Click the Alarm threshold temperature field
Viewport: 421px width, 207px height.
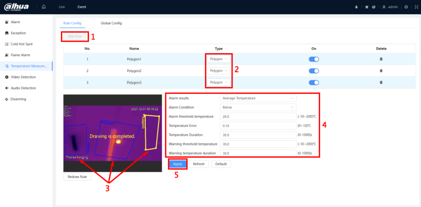click(x=258, y=116)
